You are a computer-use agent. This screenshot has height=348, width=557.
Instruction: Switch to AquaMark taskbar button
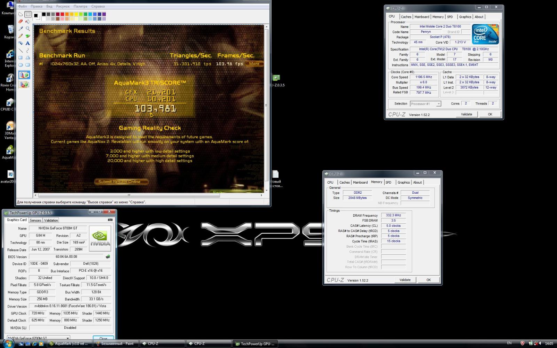(69, 344)
